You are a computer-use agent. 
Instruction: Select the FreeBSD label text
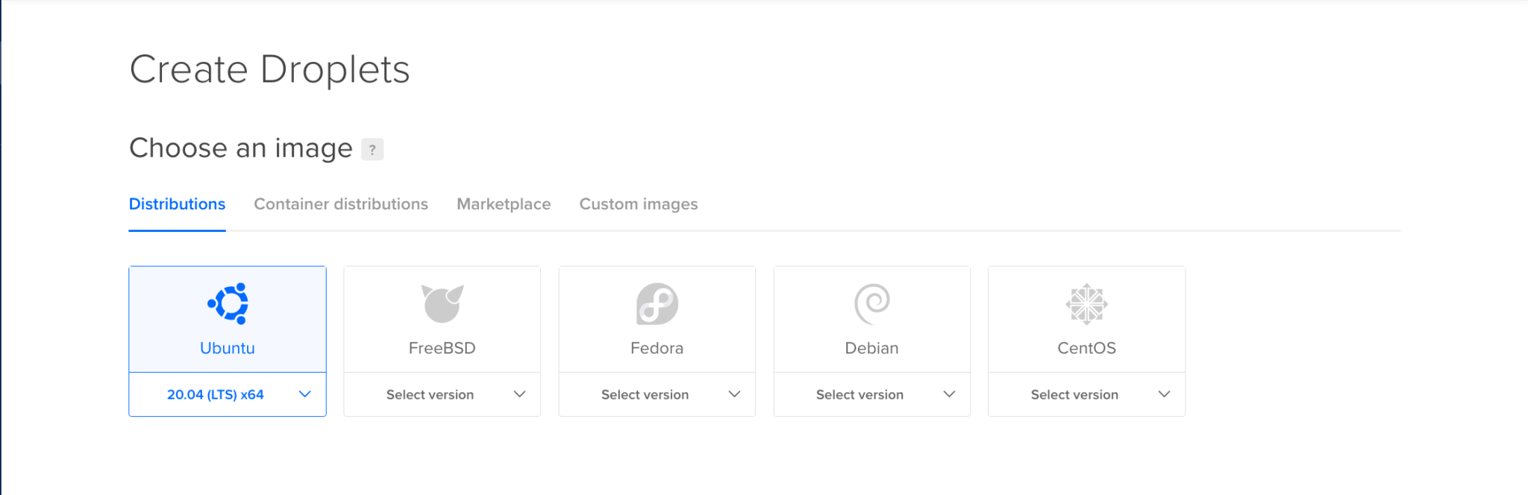coord(442,348)
